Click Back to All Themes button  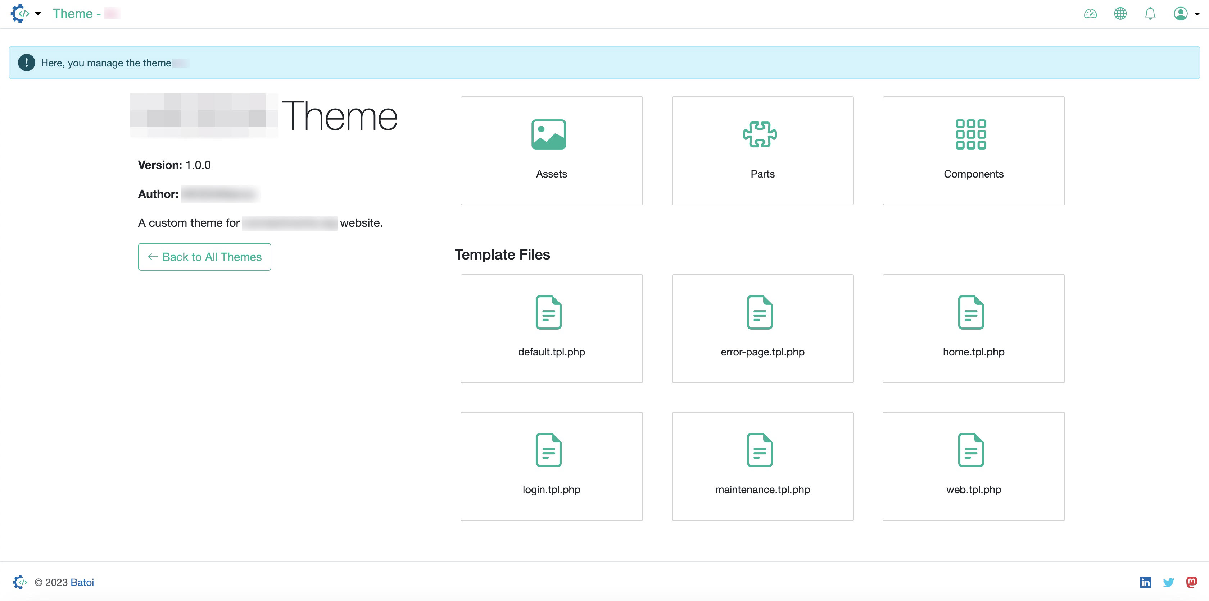[x=204, y=257]
